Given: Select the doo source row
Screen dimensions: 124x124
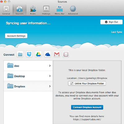Looking at the screenshot, I should click(x=28, y=66).
